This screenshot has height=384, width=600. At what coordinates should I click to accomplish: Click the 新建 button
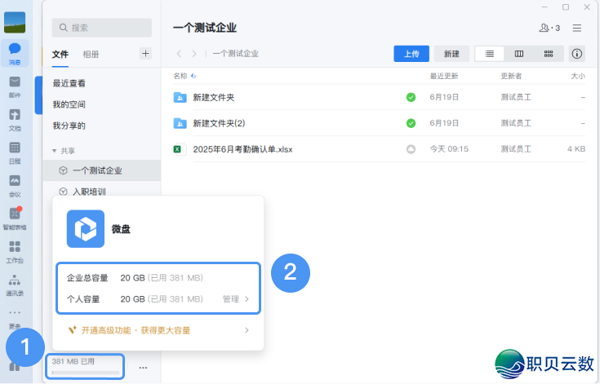[451, 54]
